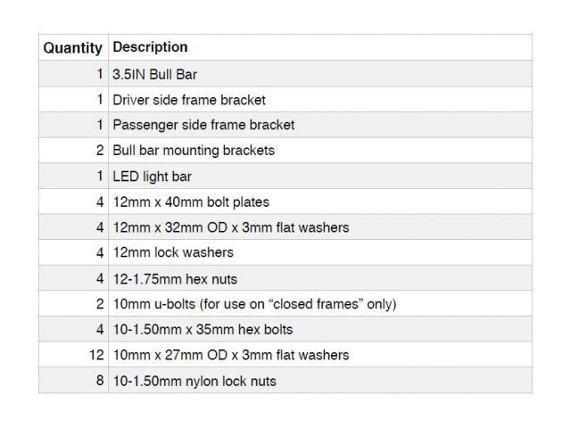571x428 pixels.
Task: Select the 10mm u-bolts description cell
Action: click(x=254, y=304)
